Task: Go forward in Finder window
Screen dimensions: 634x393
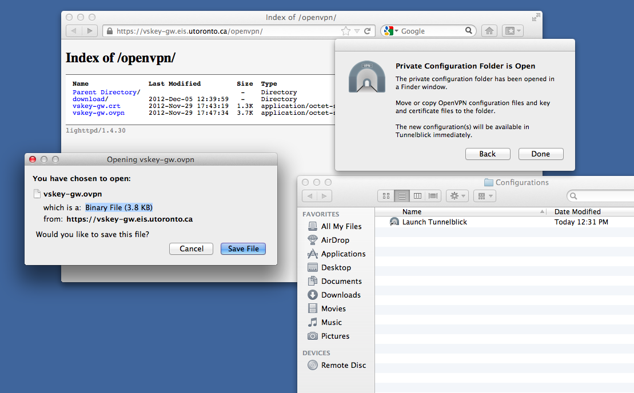Action: click(x=324, y=196)
